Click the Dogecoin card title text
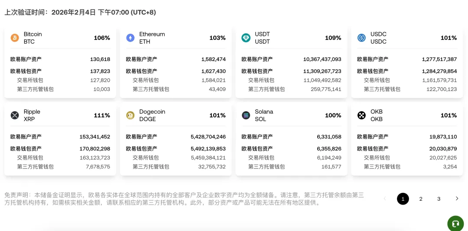 pos(152,112)
